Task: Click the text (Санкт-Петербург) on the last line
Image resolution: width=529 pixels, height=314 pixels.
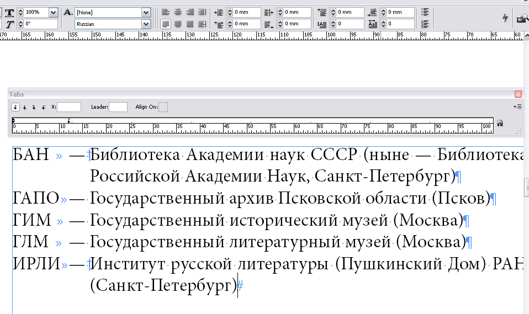Action: point(163,286)
